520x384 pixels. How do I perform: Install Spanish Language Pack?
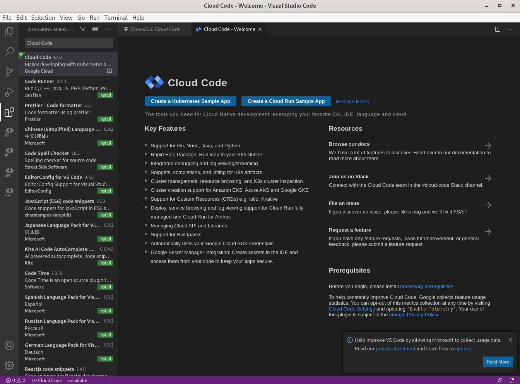pos(105,311)
